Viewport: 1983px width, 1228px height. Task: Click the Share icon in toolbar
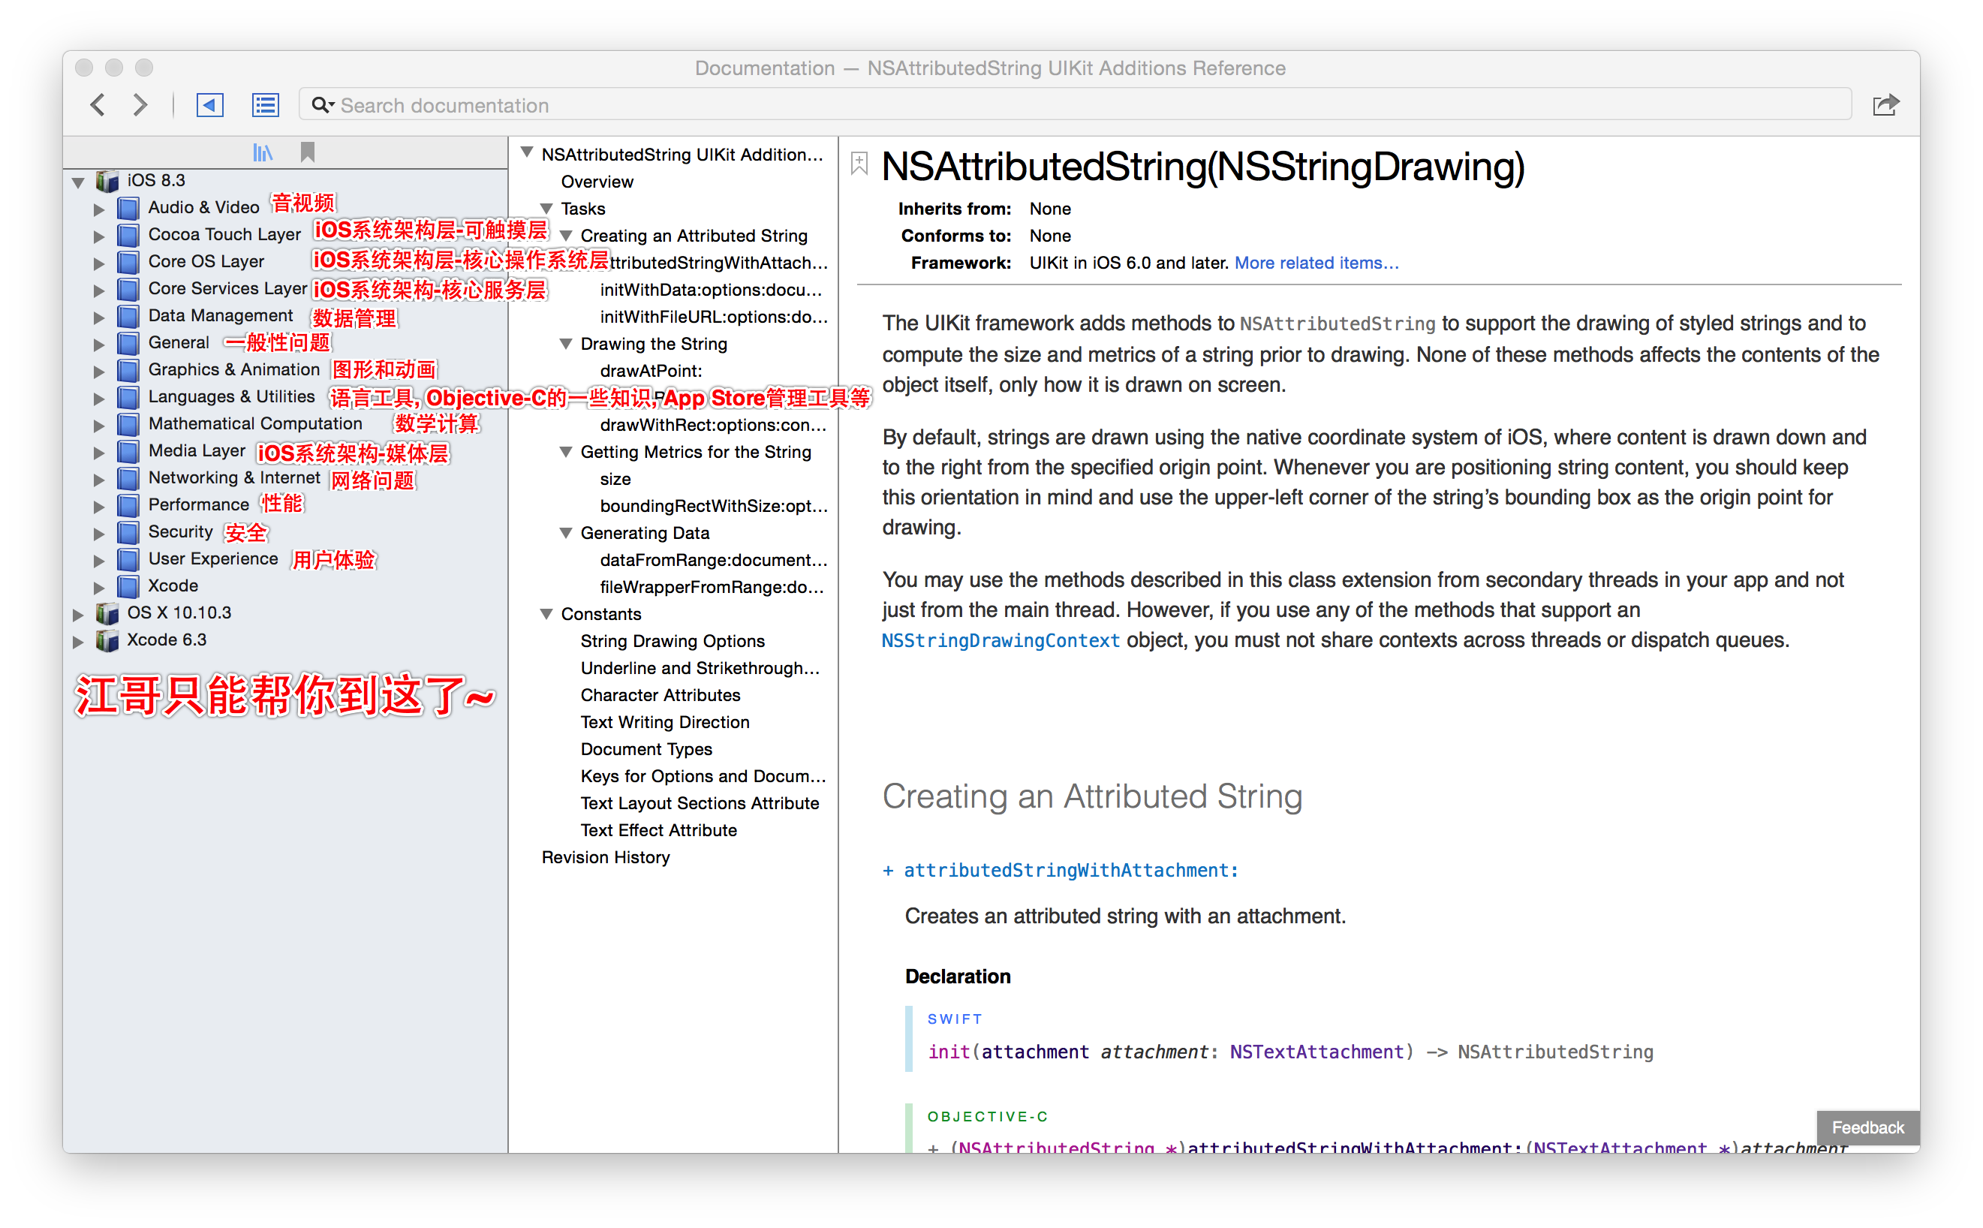click(x=1885, y=105)
